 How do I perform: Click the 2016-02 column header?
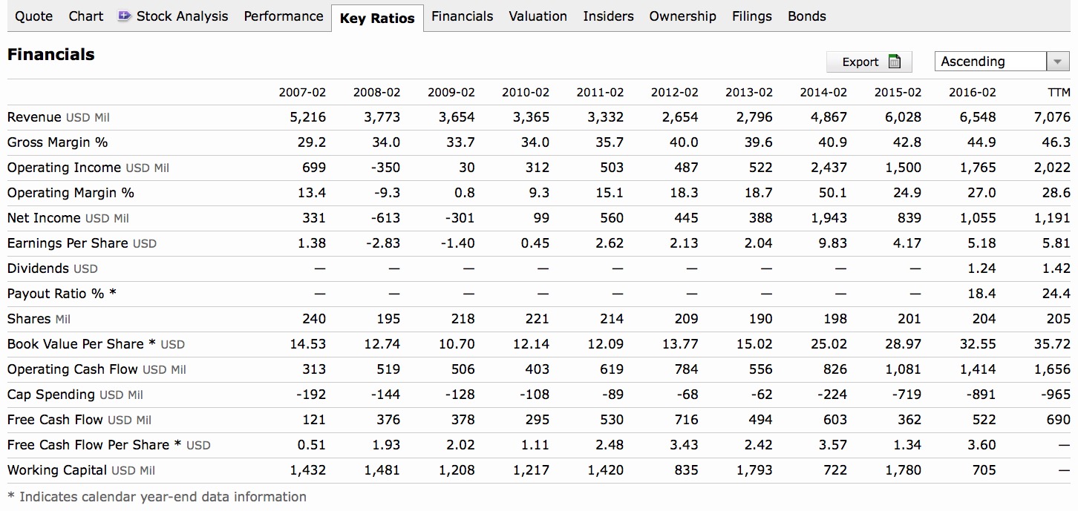[972, 93]
